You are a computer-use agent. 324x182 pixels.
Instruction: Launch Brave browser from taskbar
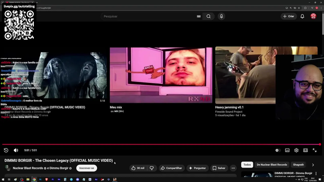pyautogui.click(x=47, y=179)
